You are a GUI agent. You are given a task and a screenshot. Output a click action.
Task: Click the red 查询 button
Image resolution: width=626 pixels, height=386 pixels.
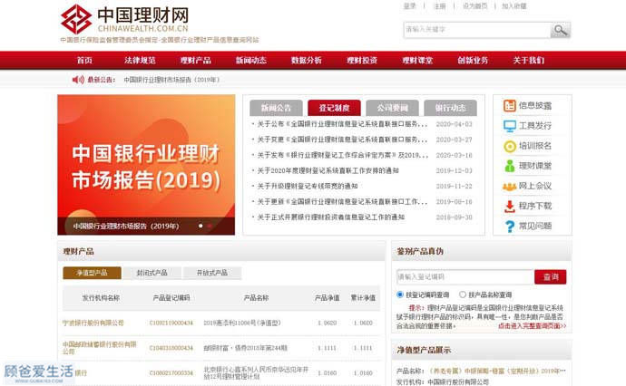pos(550,276)
